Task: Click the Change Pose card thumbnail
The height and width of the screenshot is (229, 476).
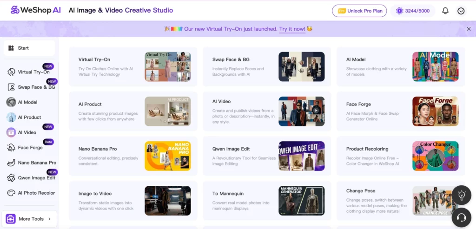Action: (435, 201)
